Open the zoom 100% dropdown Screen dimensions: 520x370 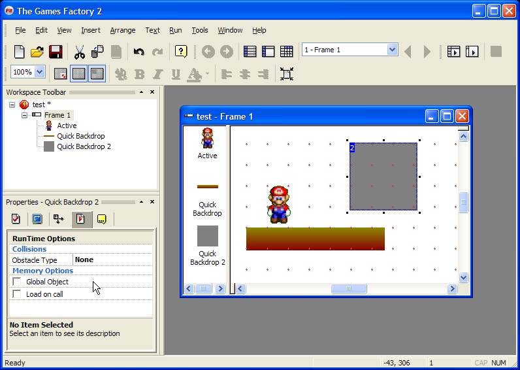pyautogui.click(x=39, y=72)
